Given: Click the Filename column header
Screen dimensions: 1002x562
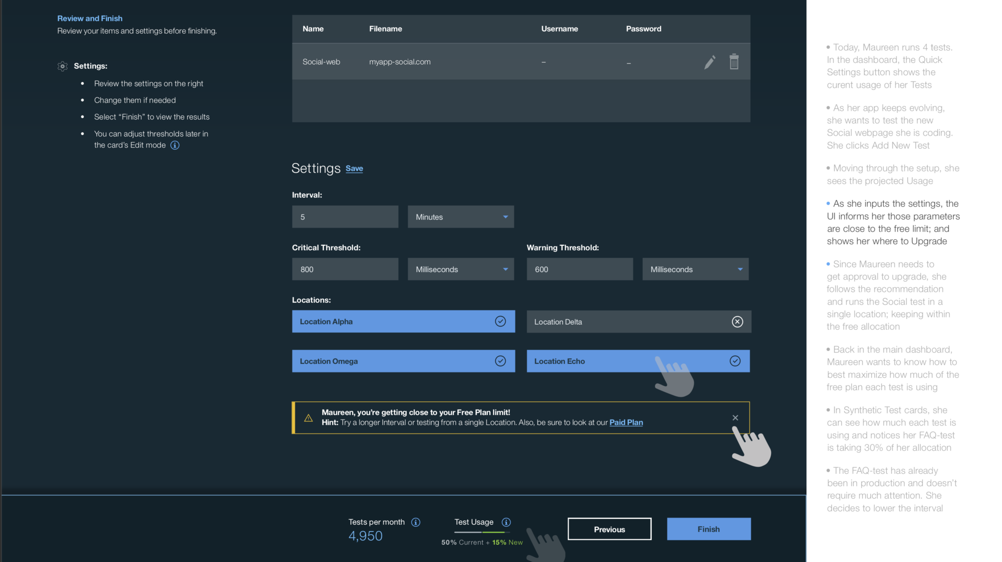Looking at the screenshot, I should pyautogui.click(x=385, y=29).
